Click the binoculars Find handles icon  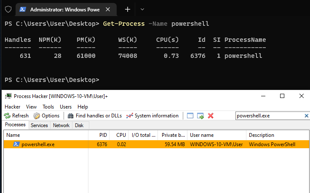coord(71,116)
